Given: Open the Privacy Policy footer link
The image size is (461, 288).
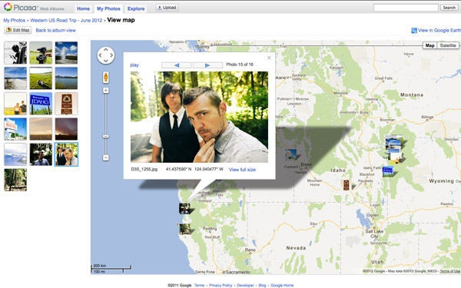Looking at the screenshot, I should (x=221, y=285).
